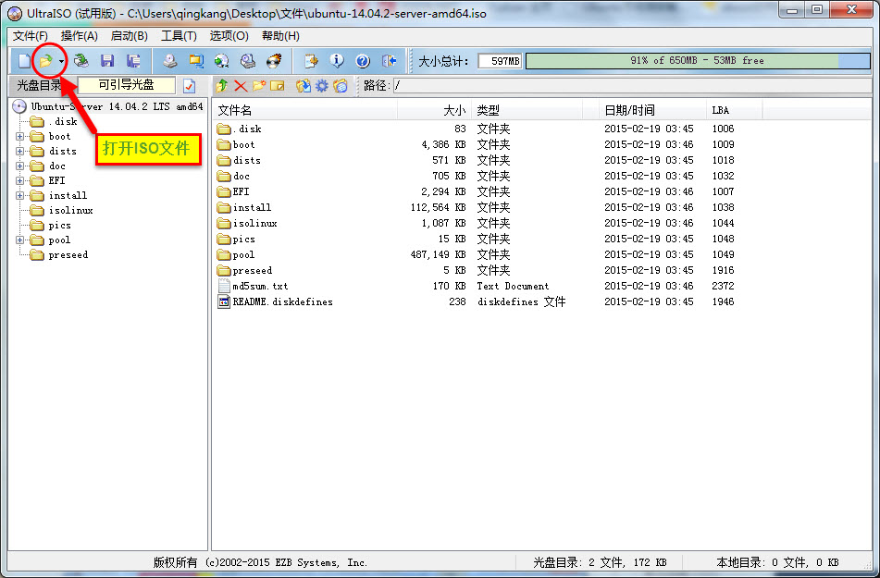Viewport: 880px width, 578px height.
Task: Click the Open CD/DVD toolbar icon
Action: point(81,61)
